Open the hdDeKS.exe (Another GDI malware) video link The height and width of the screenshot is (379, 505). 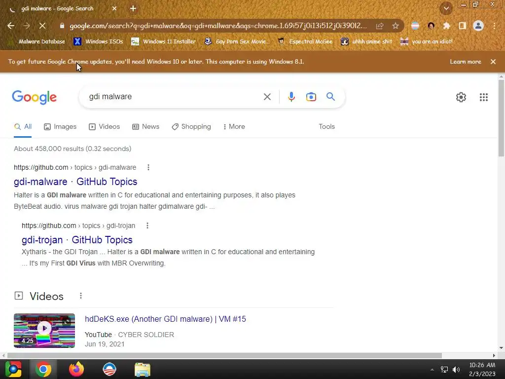click(165, 319)
